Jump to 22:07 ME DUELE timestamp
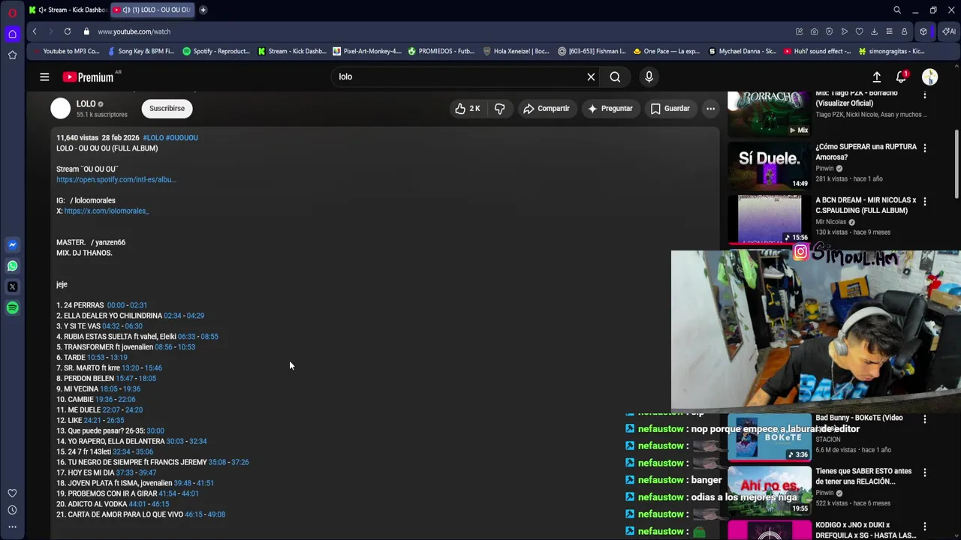 [x=110, y=410]
